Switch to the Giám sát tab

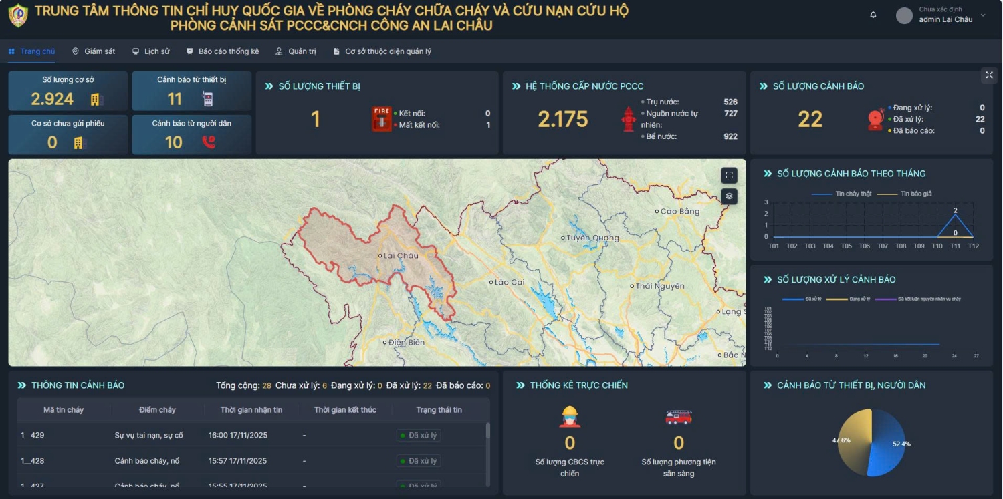point(94,51)
